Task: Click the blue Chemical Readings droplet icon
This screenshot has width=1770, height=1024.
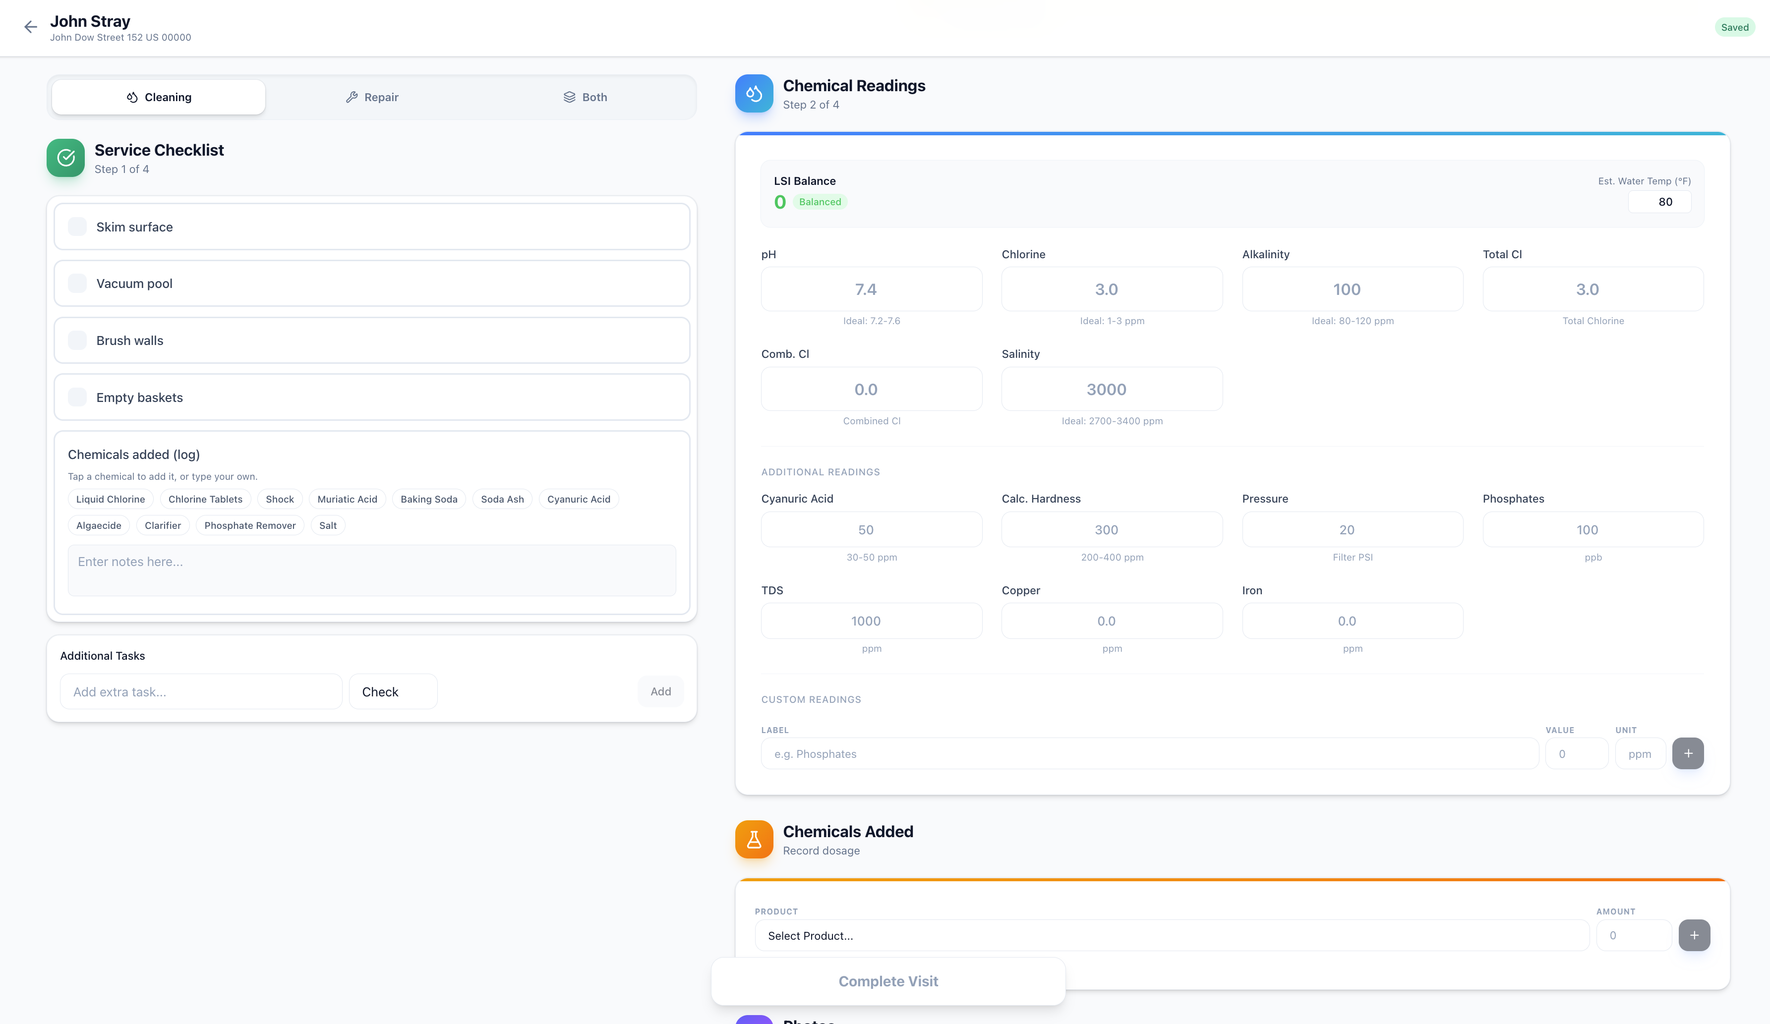Action: tap(754, 93)
